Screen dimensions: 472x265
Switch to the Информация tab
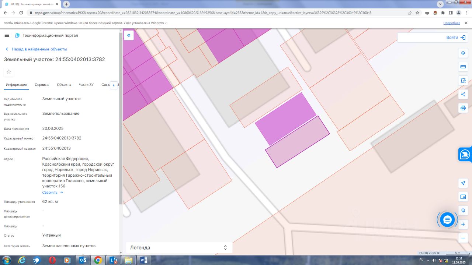17,85
